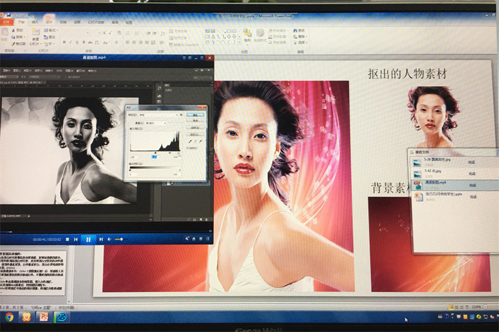Switch to the 插入 (Insert) ribbon tab
The image size is (499, 332).
pos(35,22)
